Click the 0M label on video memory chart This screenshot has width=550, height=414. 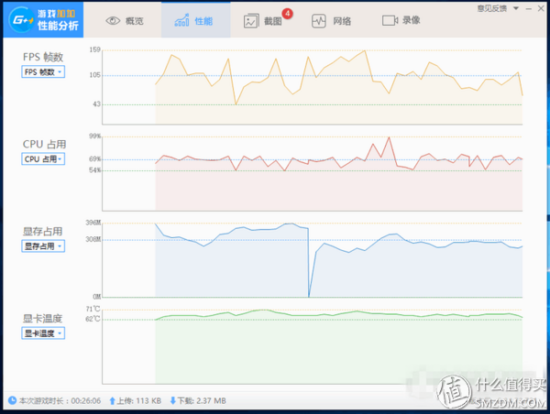coord(97,297)
